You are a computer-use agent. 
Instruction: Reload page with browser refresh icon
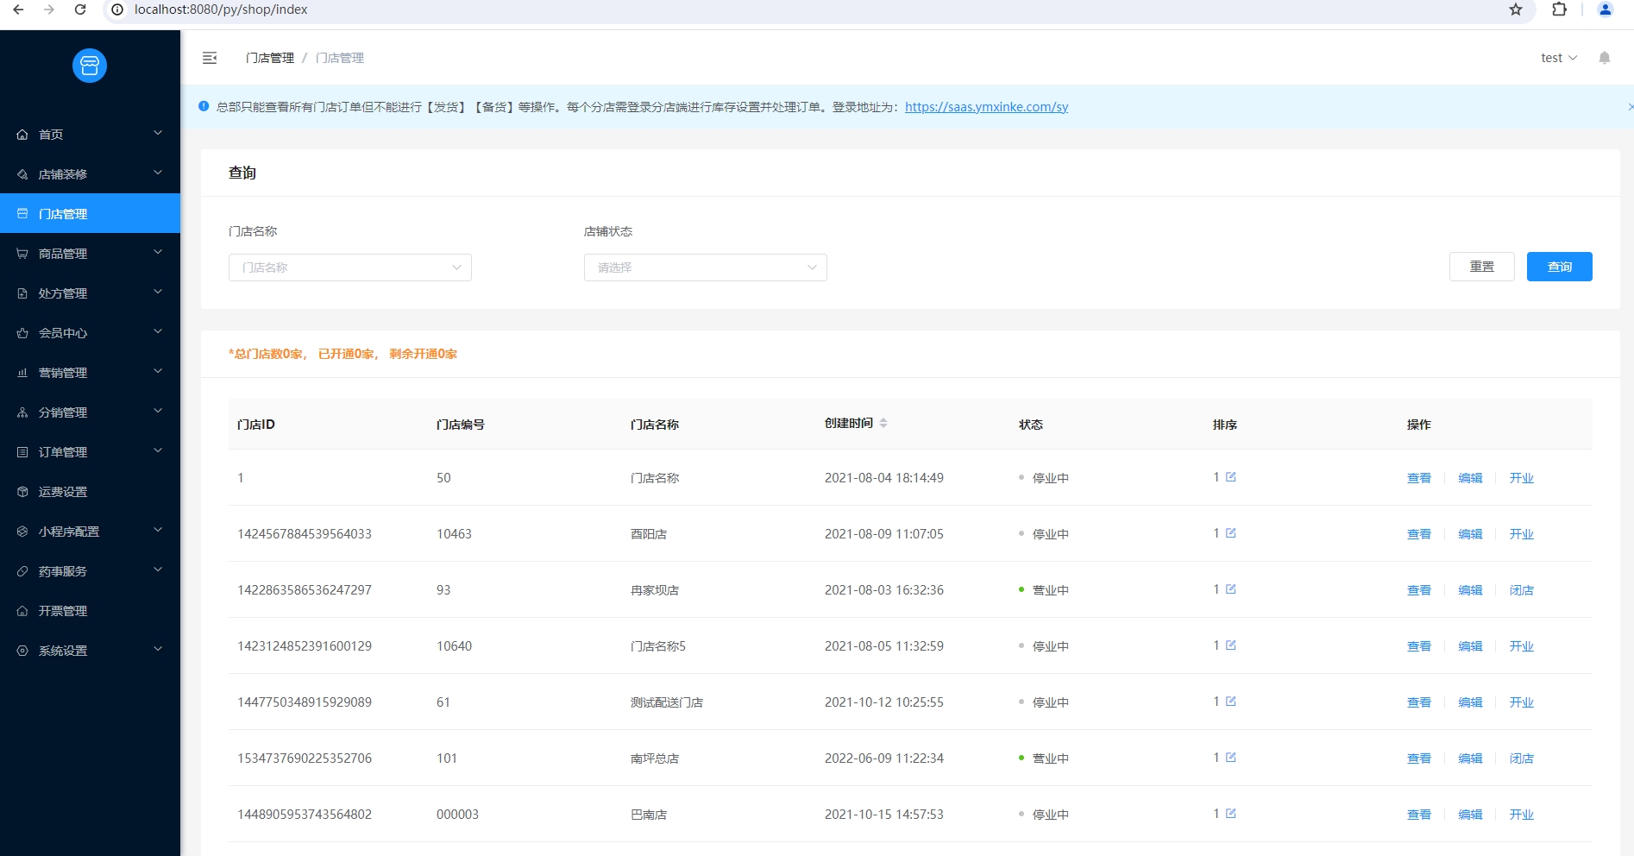[80, 9]
